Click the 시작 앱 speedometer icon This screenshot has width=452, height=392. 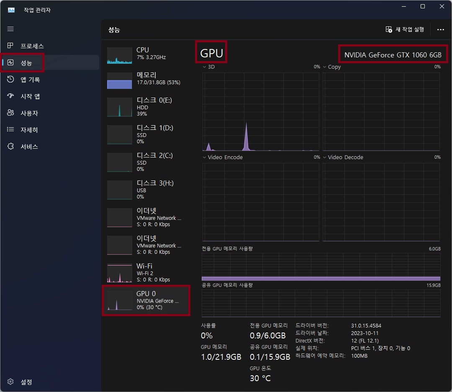[10, 96]
